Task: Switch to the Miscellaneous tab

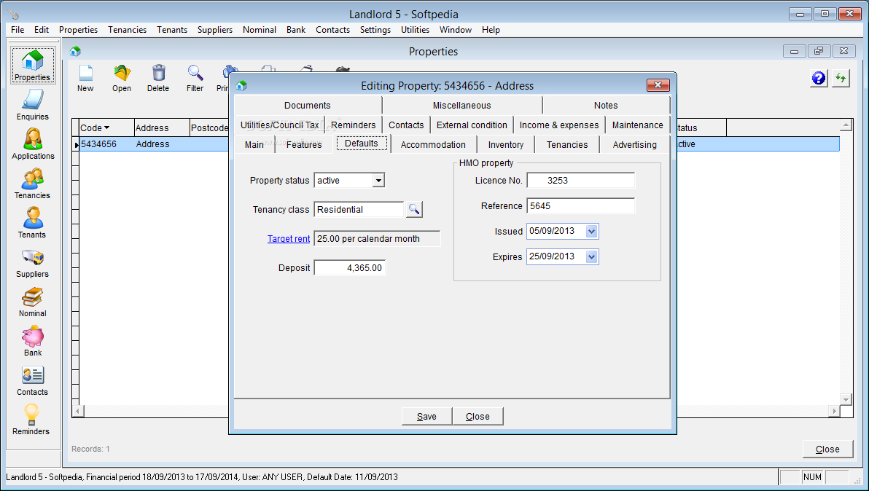Action: click(461, 105)
